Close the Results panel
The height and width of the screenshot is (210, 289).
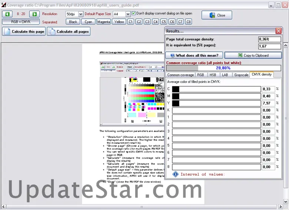pos(279,31)
